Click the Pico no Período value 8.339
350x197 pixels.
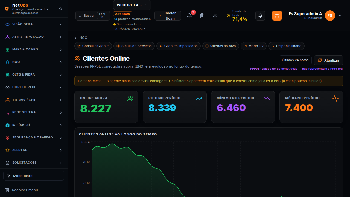coord(162,108)
